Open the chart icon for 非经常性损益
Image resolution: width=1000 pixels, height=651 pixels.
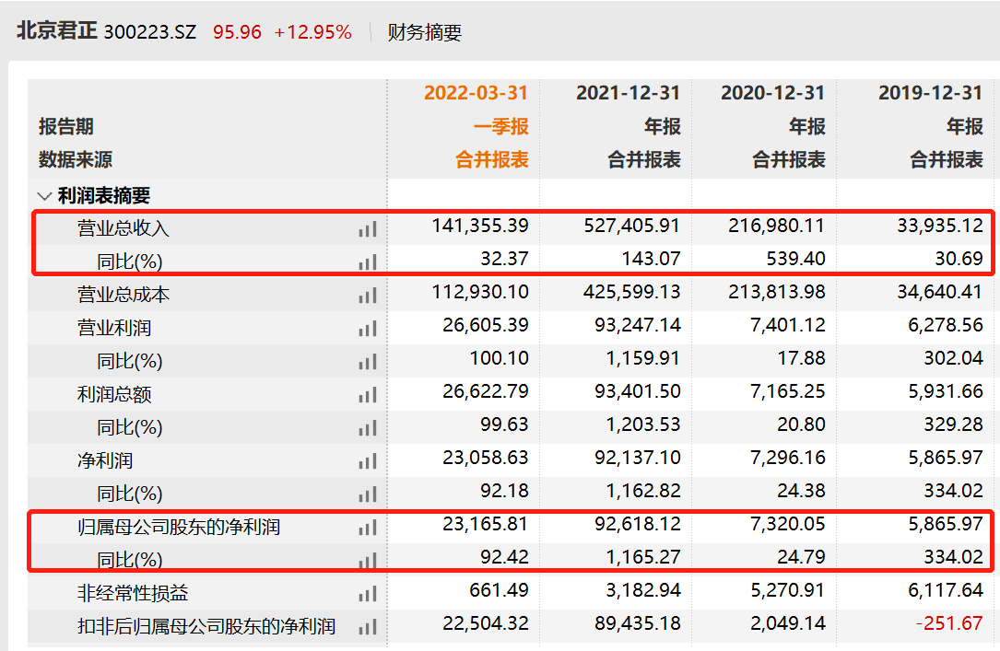[x=368, y=594]
